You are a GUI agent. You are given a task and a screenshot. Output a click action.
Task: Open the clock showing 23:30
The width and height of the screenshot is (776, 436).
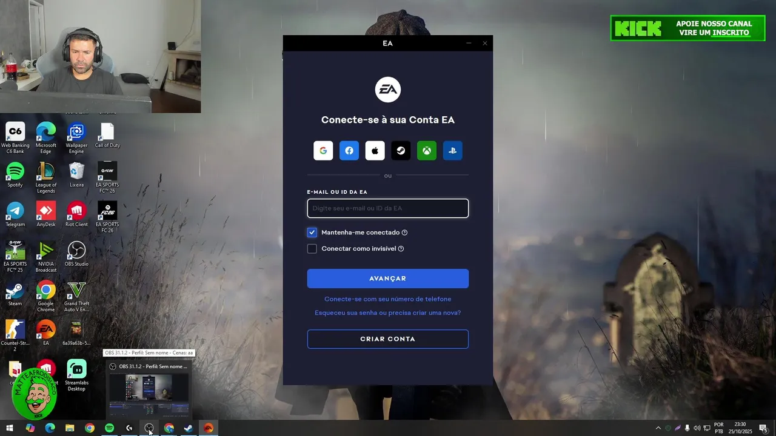pos(740,428)
